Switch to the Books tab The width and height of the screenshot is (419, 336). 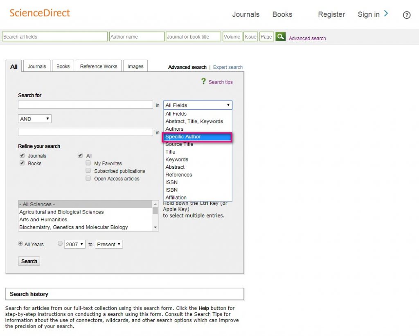click(63, 66)
